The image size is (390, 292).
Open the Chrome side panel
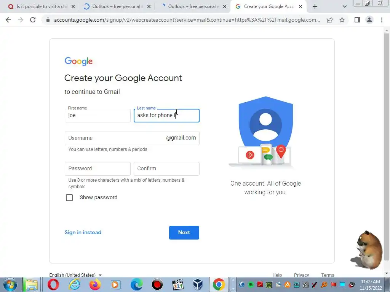357,20
